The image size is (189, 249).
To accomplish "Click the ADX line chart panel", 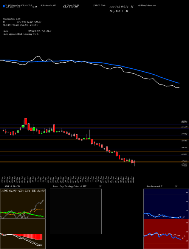I will click(23, 204).
